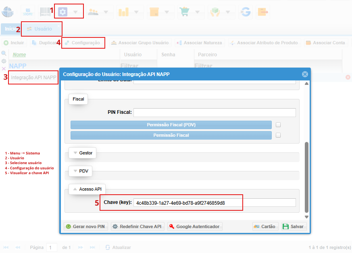Click the blue refresh sync icon
Viewport: 352px width, 253px height.
(246, 12)
